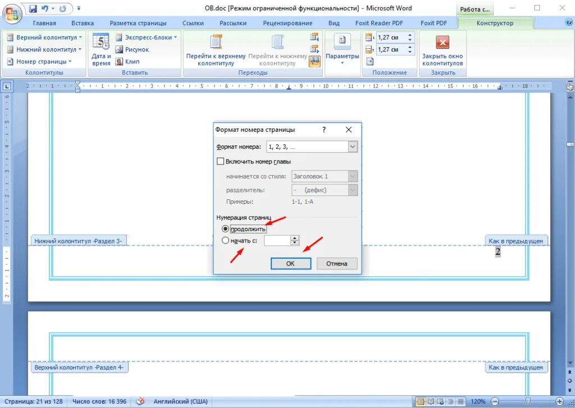This screenshot has height=408, width=575.
Task: Jump to previous page browse arrow
Action: coord(570,372)
